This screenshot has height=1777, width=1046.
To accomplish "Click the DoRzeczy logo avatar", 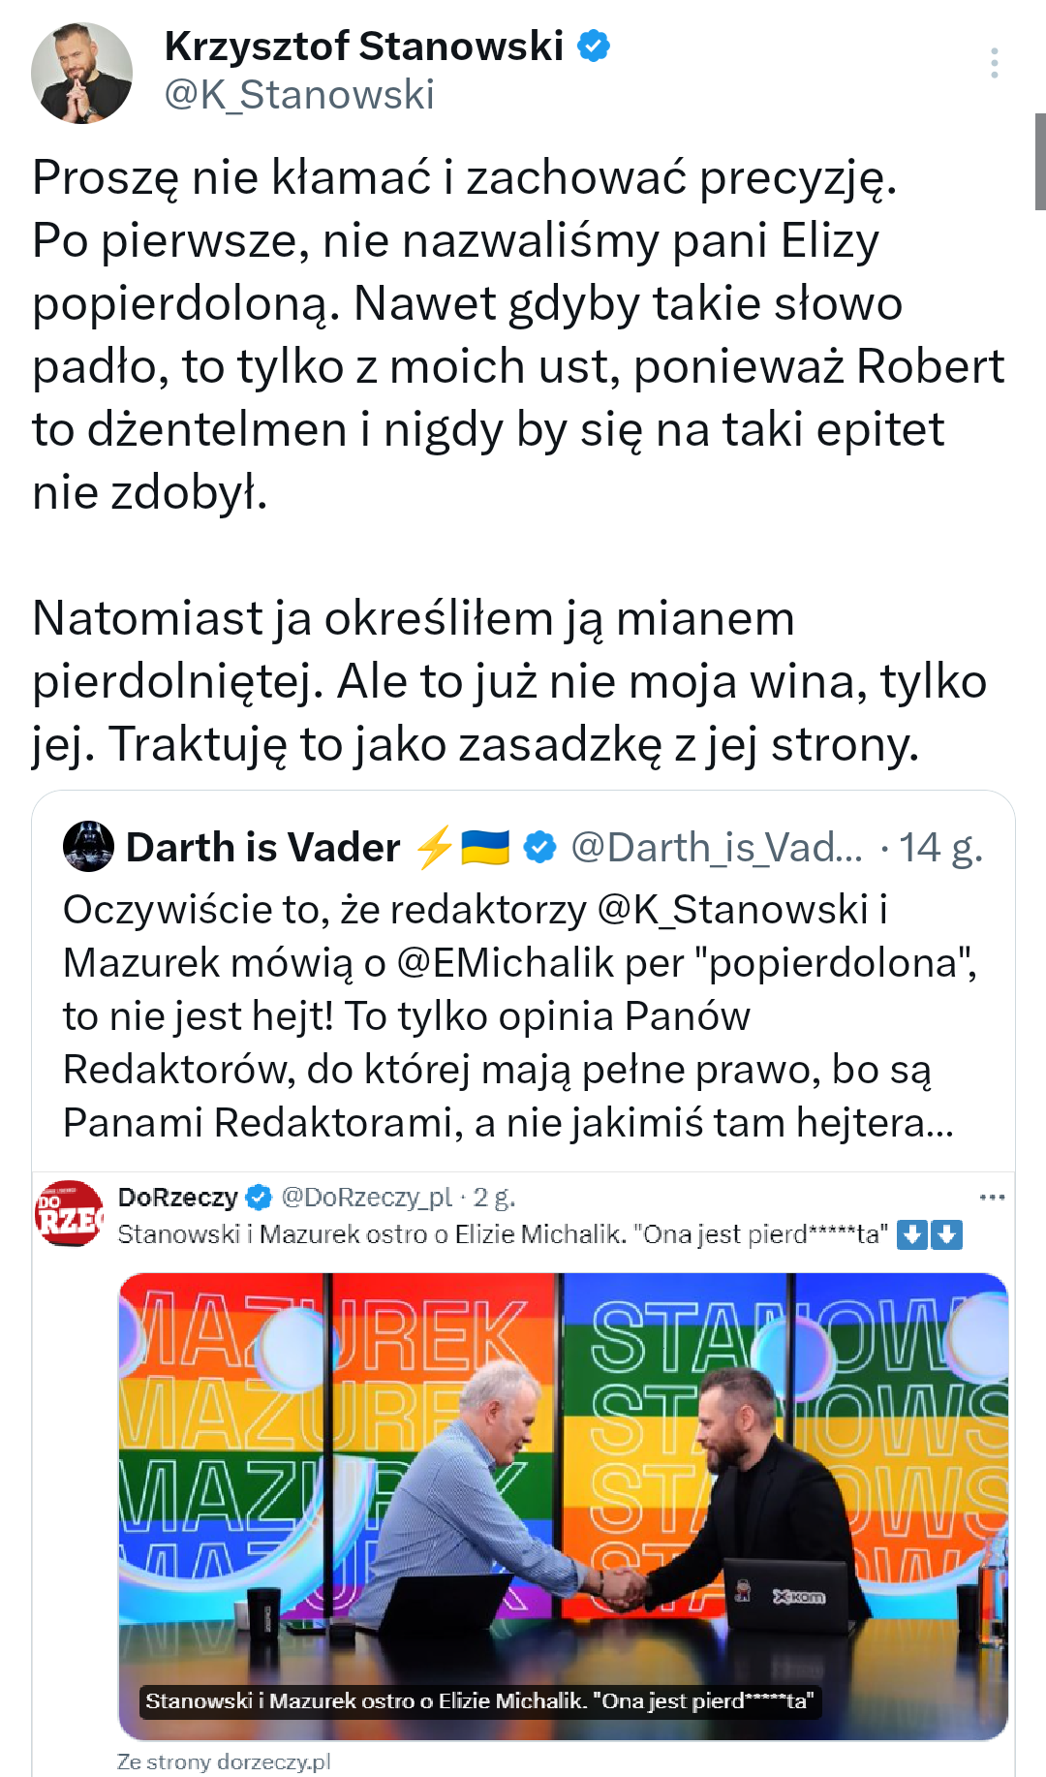I will pyautogui.click(x=68, y=1213).
